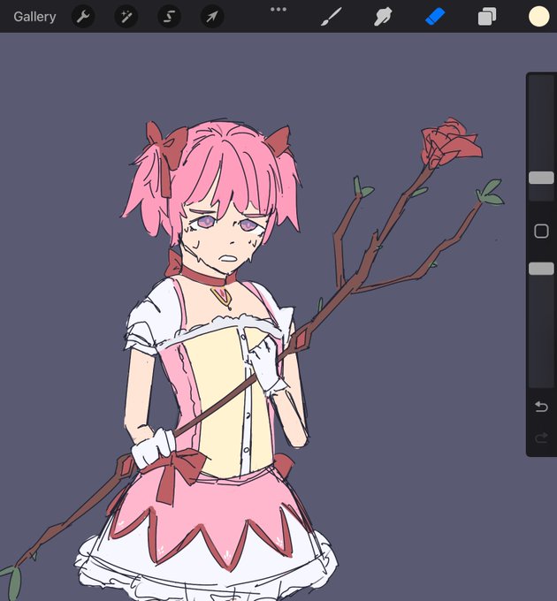
Task: Activate the Transform arrow tool
Action: (x=212, y=17)
